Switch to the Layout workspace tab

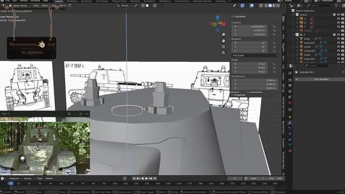(59, 1)
